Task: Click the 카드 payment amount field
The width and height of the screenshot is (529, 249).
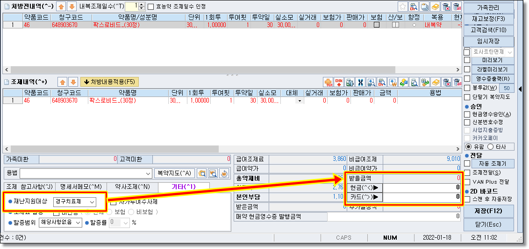Action: point(422,197)
